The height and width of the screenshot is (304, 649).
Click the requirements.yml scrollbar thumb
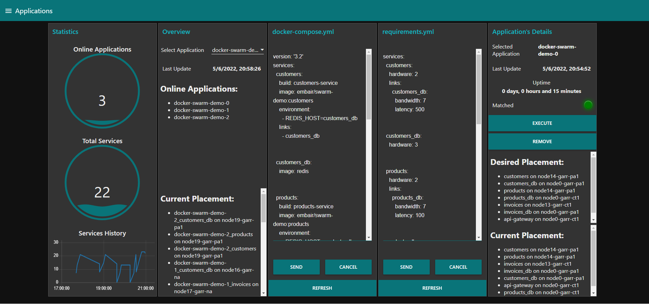[x=479, y=90]
